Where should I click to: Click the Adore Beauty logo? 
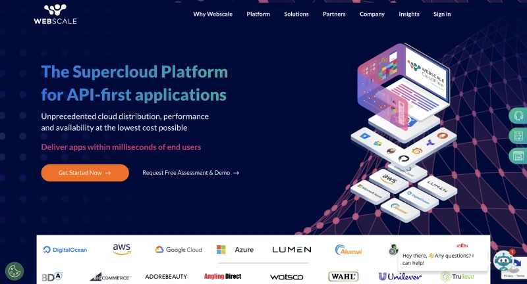pos(166,277)
